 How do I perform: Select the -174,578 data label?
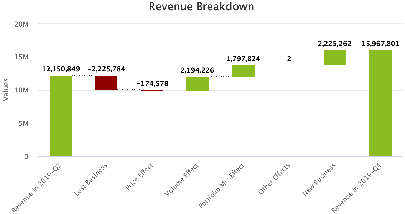coord(152,84)
